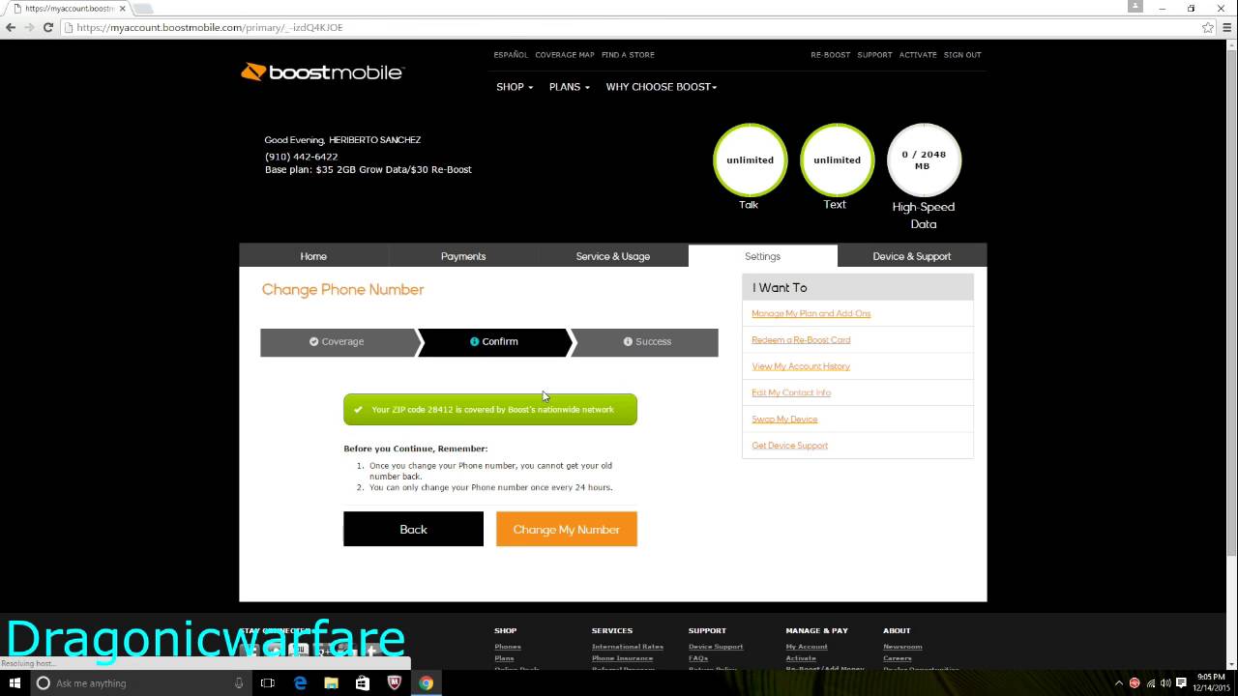This screenshot has height=696, width=1238.
Task: Close the myaccount.boostmobile browser tab
Action: 123,9
